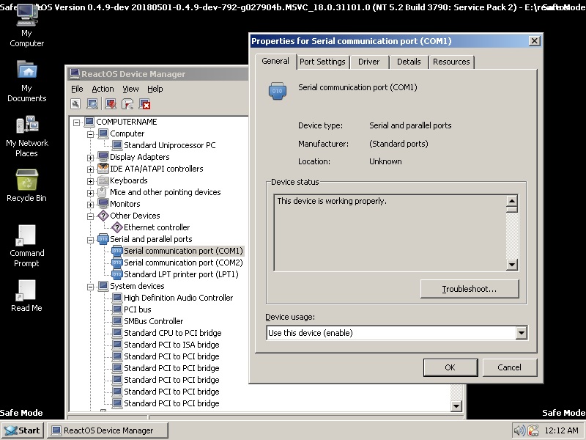Expand the Display Adapters node

[90, 158]
